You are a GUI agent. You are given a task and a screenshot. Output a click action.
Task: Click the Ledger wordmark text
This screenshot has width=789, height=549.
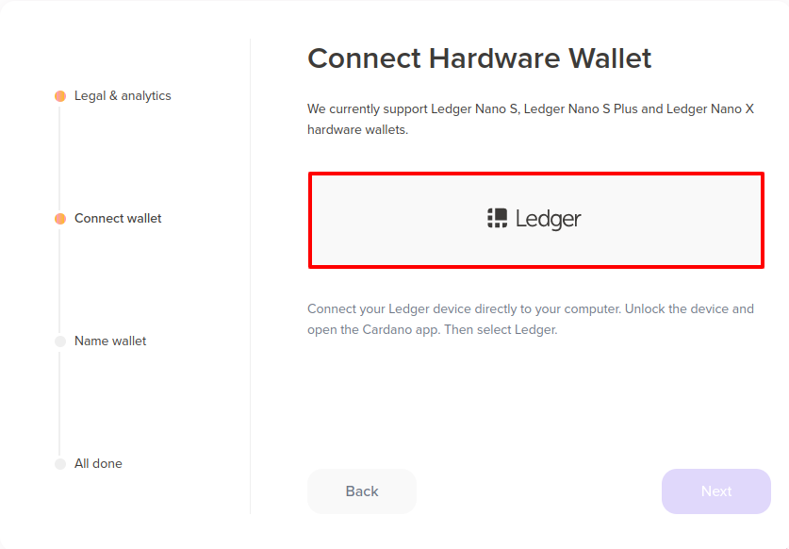pyautogui.click(x=548, y=220)
